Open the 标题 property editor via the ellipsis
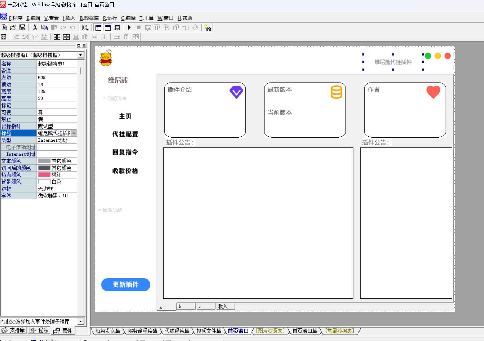This screenshot has width=484, height=341. click(74, 133)
